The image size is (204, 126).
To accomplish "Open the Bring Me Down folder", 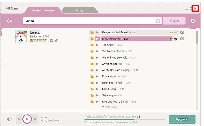I will pyautogui.click(x=92, y=39).
